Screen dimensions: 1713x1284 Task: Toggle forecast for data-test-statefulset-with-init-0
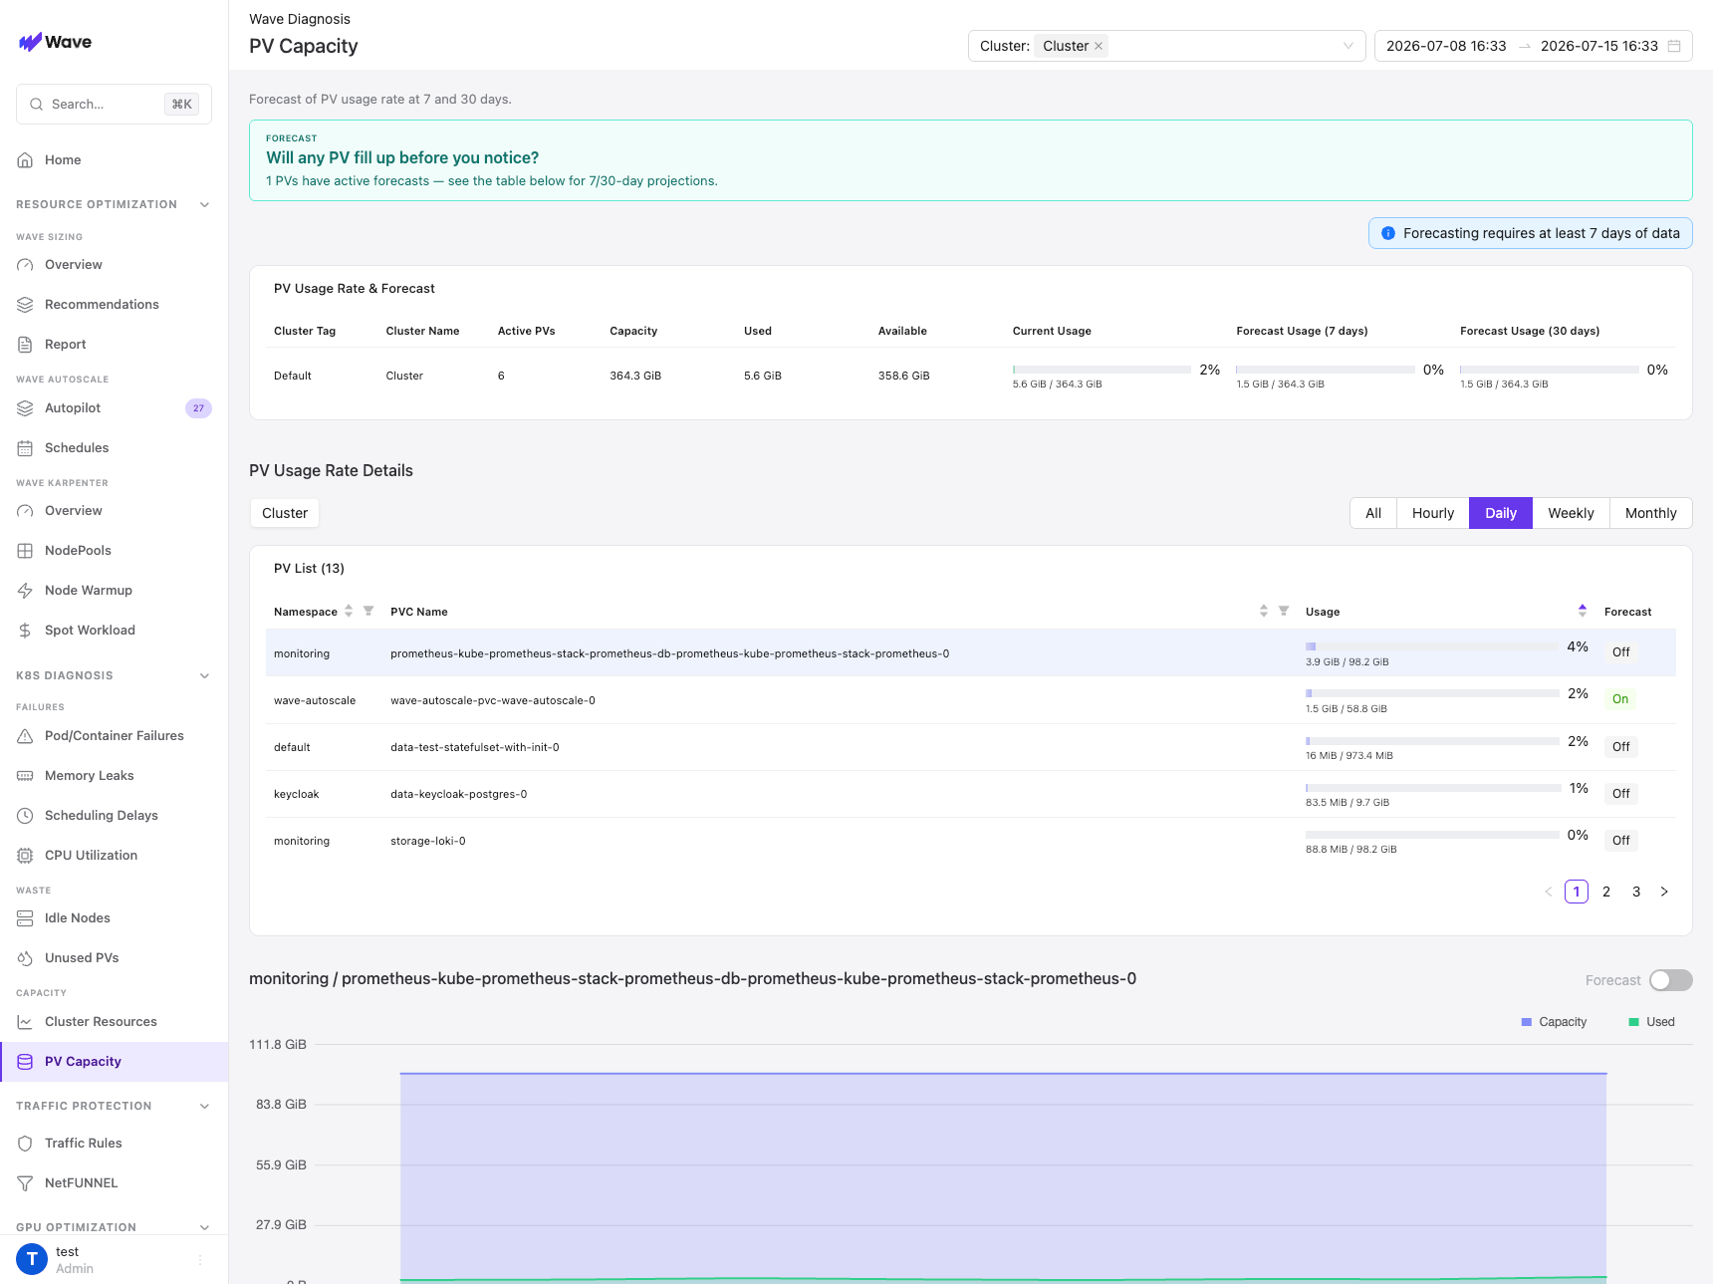point(1621,747)
